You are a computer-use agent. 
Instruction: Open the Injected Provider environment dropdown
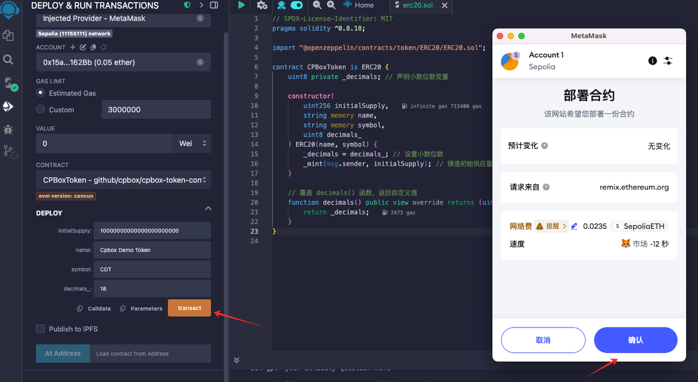tap(123, 19)
